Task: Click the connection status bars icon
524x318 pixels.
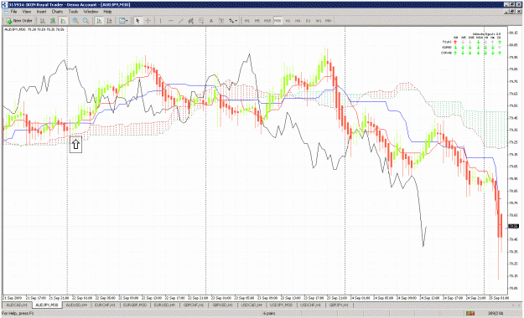Action: (x=470, y=313)
